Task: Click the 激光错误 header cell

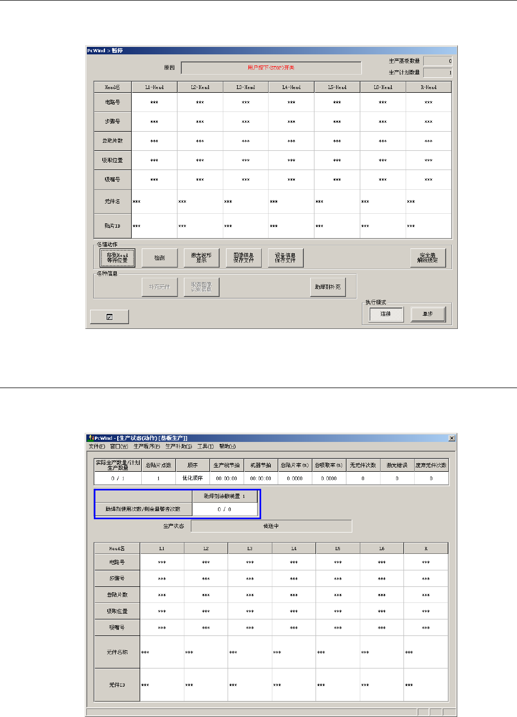Action: click(x=398, y=465)
